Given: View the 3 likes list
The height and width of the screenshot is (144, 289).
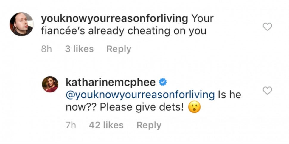Looking at the screenshot, I should [x=79, y=49].
